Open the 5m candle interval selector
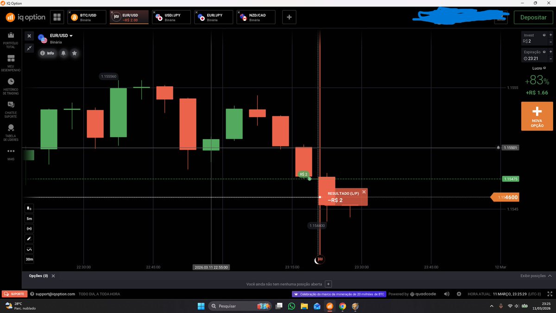556x313 pixels. [x=29, y=218]
